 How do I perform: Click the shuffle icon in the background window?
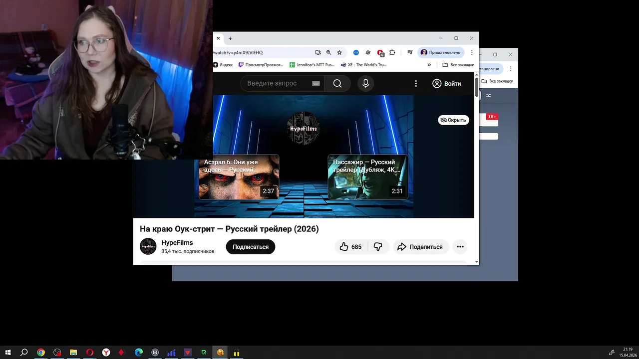coord(488,96)
